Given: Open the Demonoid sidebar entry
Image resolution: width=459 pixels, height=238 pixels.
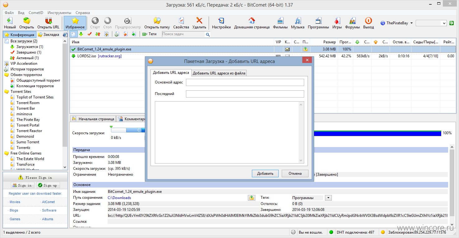Looking at the screenshot, I should [22, 136].
